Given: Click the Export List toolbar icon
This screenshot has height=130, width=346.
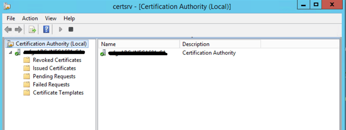Looking at the screenshot, I should 32,29.
